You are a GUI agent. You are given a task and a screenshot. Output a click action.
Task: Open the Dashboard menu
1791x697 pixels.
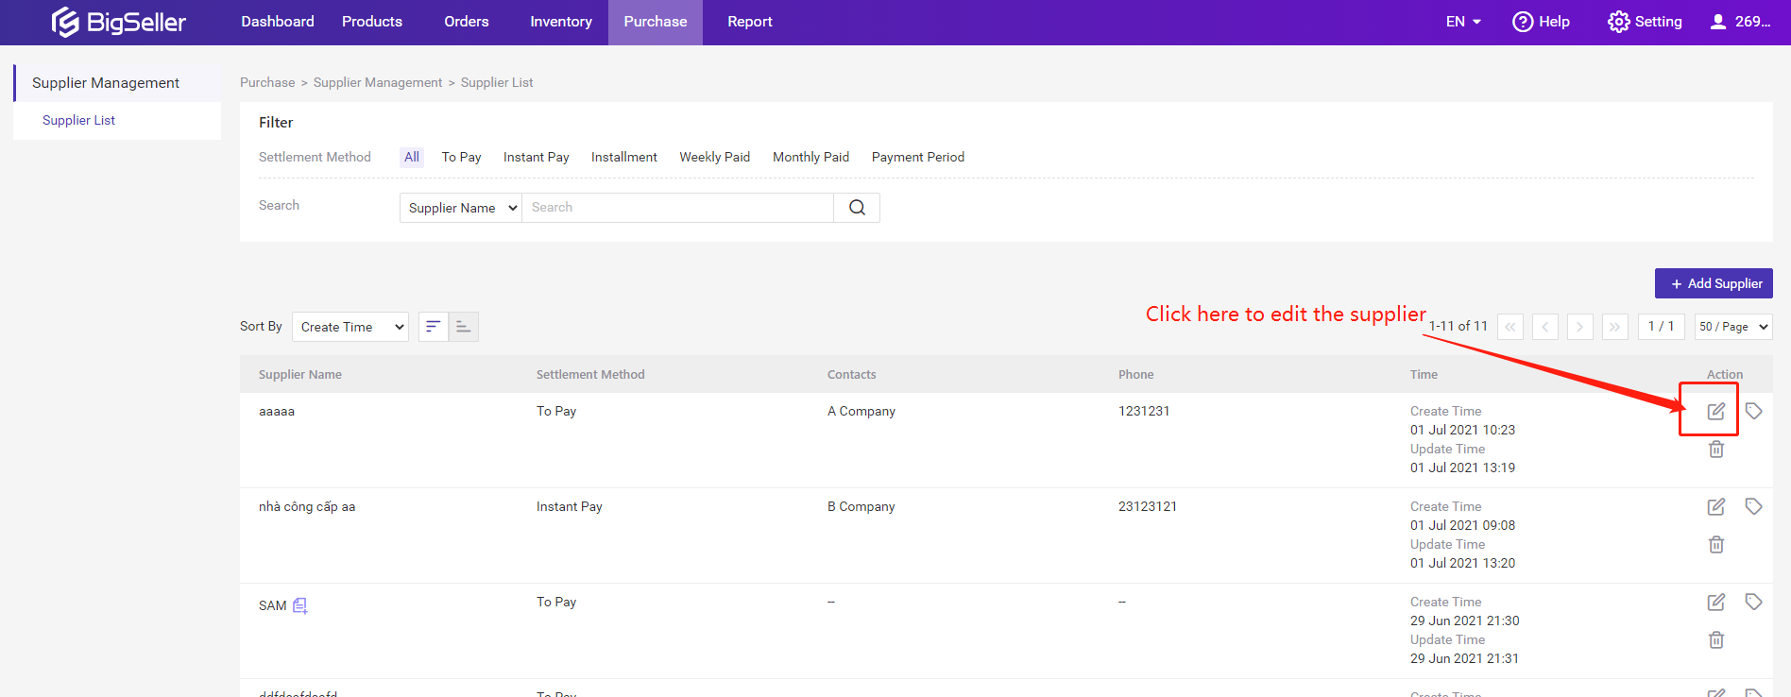point(278,22)
